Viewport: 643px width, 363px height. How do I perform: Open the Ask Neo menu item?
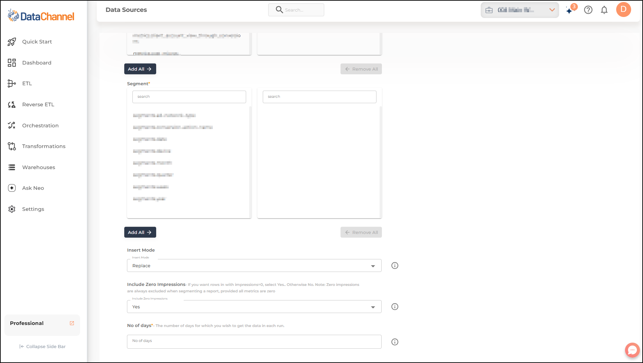[33, 188]
